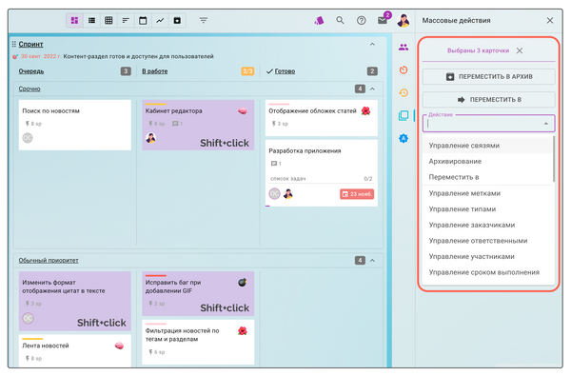
Task: Select Управление заказчиками option
Action: pyautogui.click(x=487, y=226)
